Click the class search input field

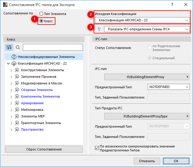(x=53, y=47)
